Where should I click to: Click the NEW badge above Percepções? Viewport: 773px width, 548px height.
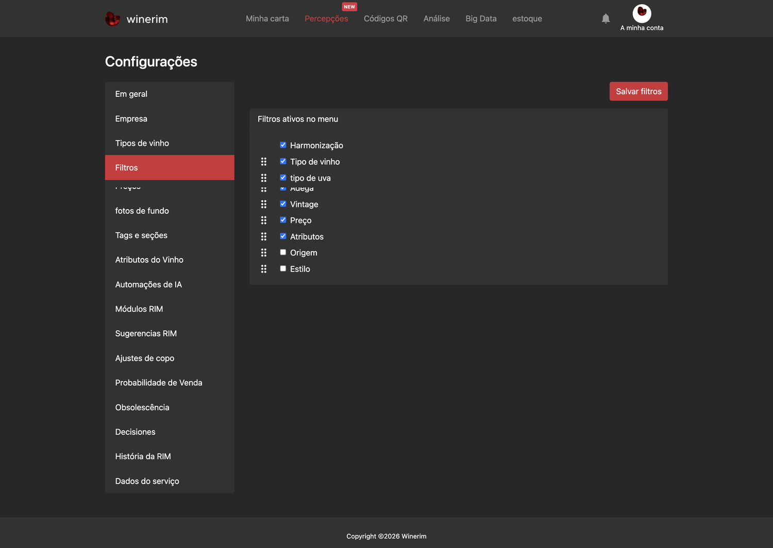coord(349,7)
